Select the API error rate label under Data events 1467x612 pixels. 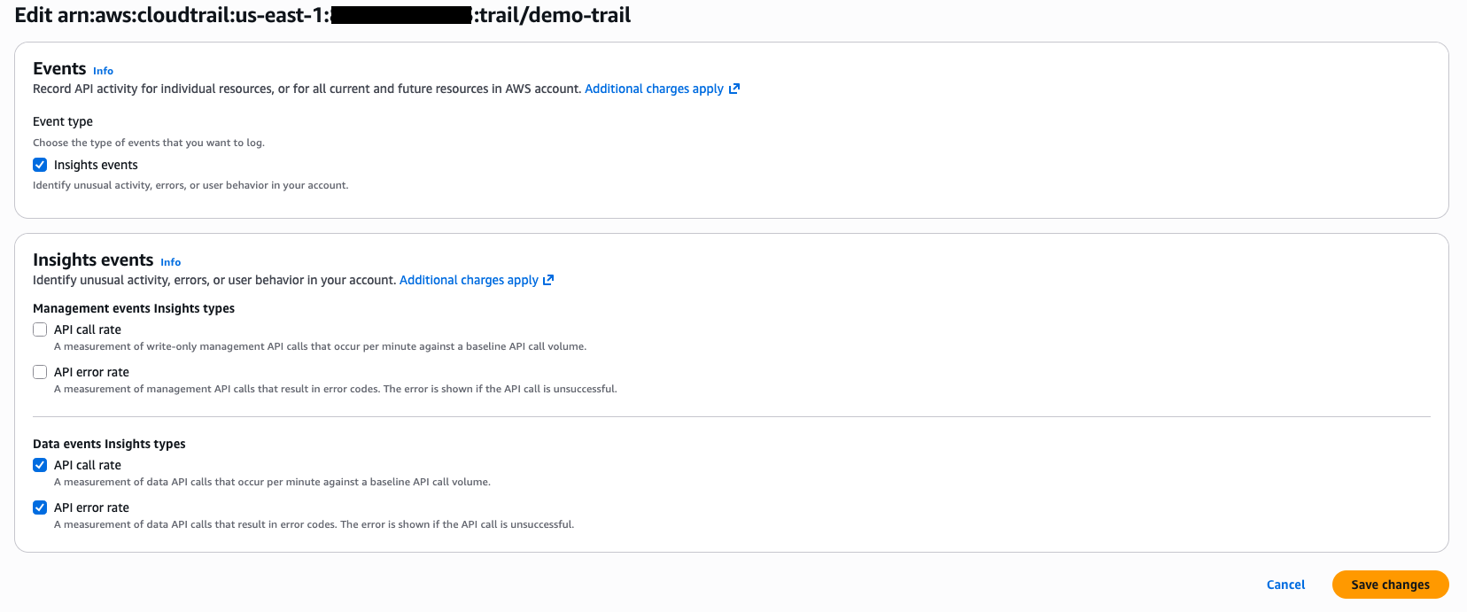point(91,507)
